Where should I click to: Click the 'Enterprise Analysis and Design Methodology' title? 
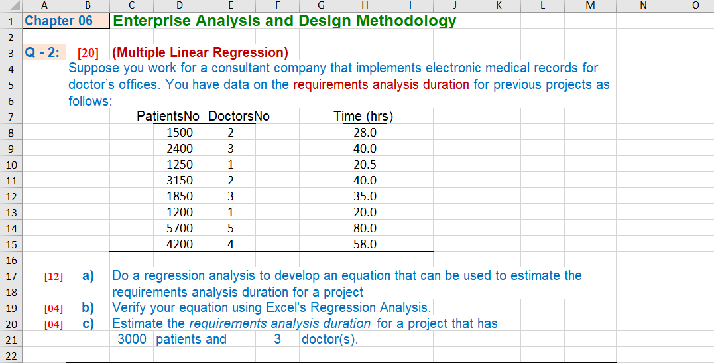284,21
